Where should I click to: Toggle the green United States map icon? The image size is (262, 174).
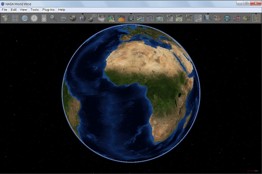246,18
